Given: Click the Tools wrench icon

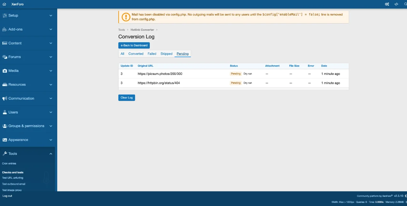Looking at the screenshot, I should [x=5, y=154].
